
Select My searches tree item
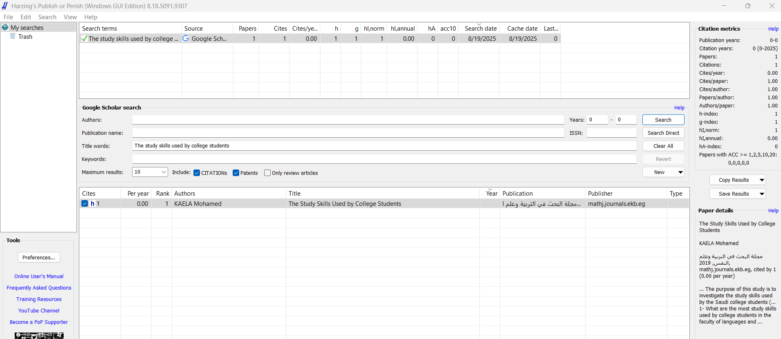pyautogui.click(x=27, y=27)
